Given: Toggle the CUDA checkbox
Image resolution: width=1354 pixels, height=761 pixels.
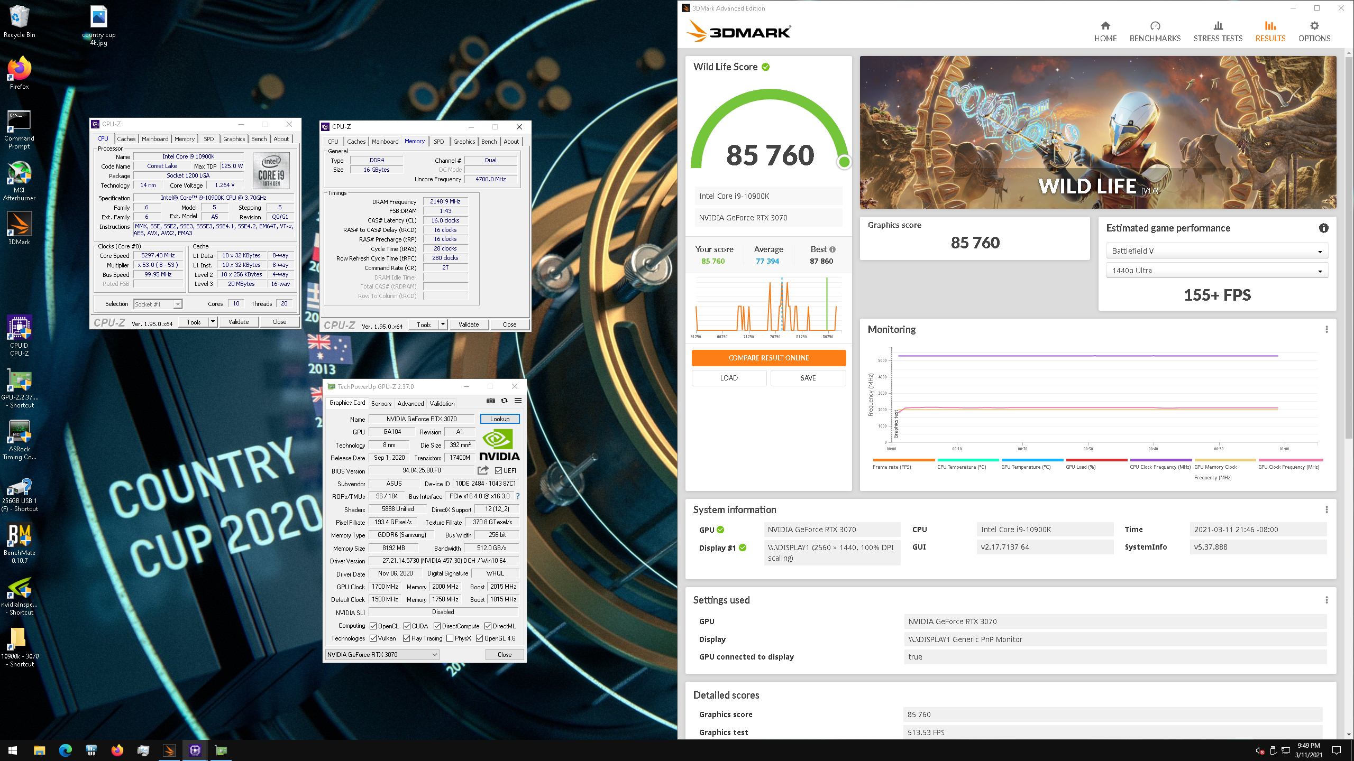Looking at the screenshot, I should click(x=407, y=626).
